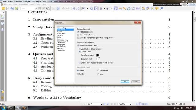Image resolution: width=196 pixels, height=110 pixels.
Task: Select Full Screen preferences category
Action: [x=61, y=33]
